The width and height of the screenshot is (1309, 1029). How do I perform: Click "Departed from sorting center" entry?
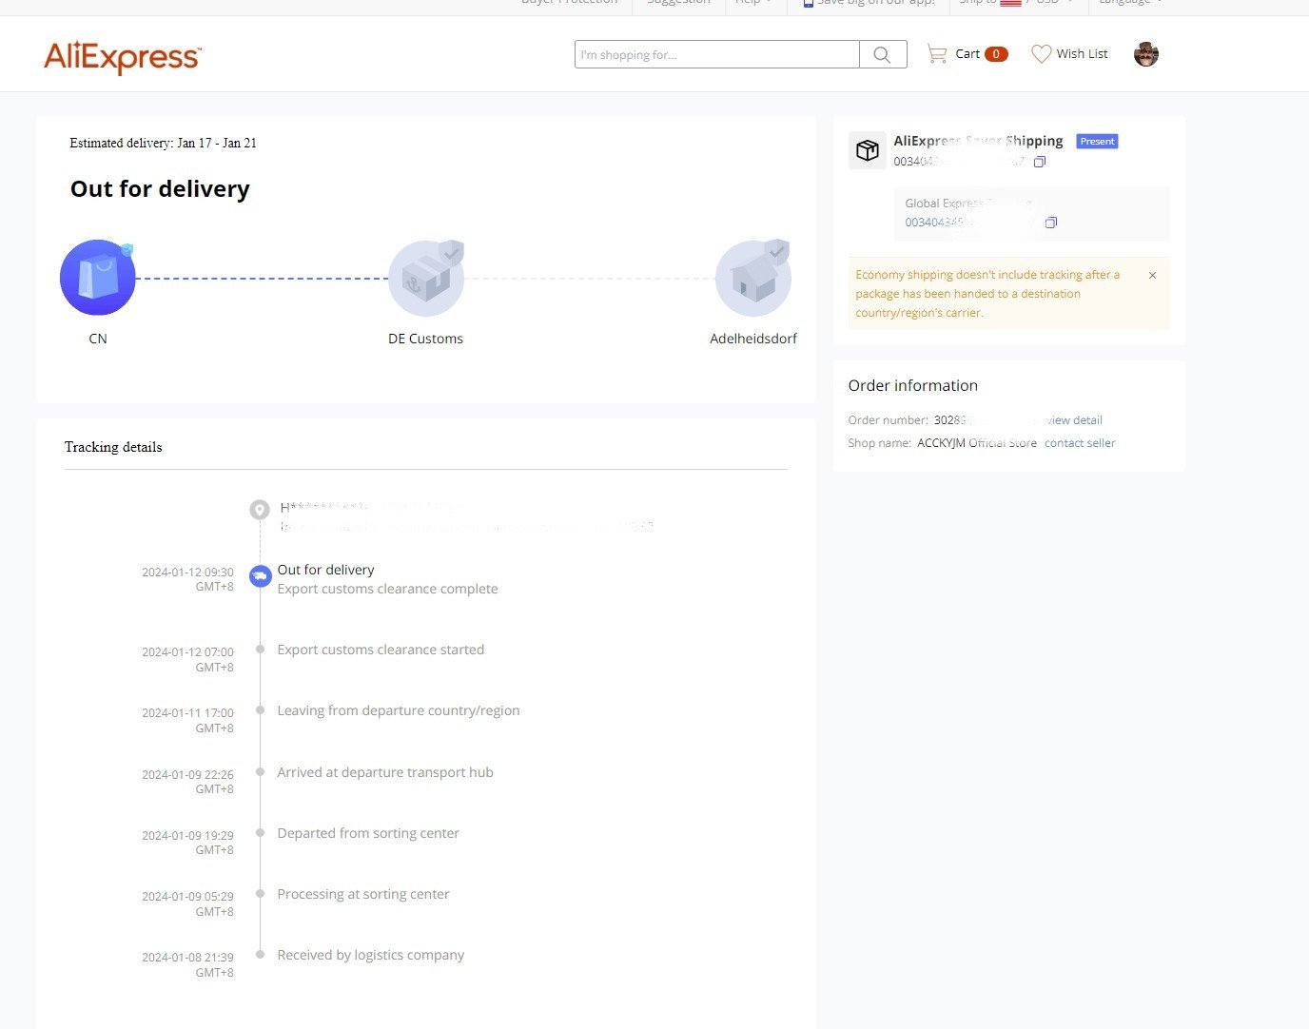click(x=368, y=833)
